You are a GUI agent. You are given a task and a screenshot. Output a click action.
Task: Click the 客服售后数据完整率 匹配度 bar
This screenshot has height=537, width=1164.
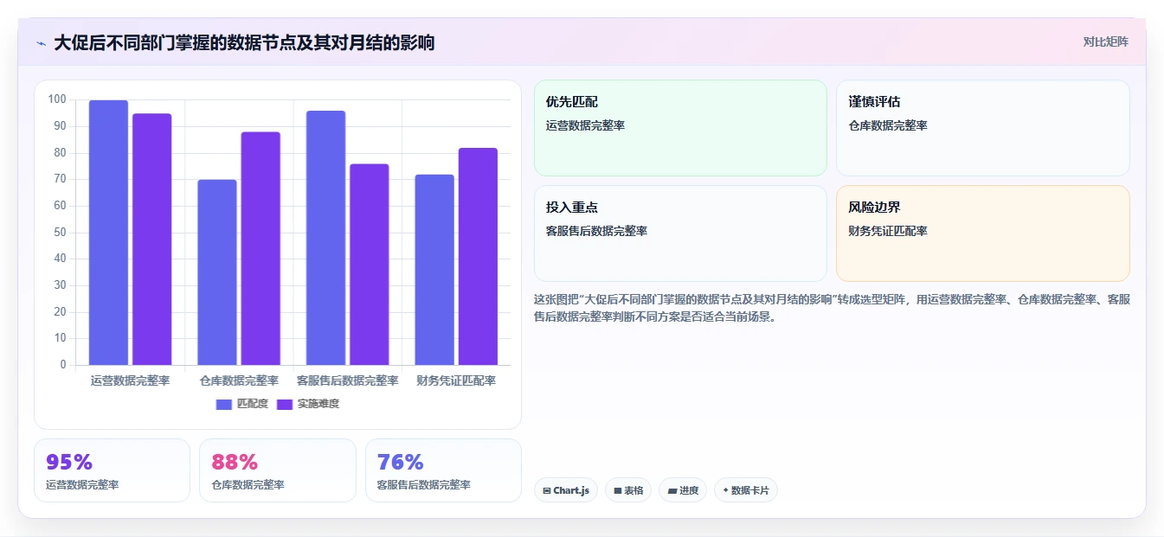[x=325, y=238]
